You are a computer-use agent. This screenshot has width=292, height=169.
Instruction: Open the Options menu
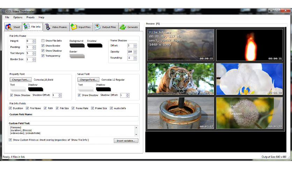pyautogui.click(x=18, y=17)
